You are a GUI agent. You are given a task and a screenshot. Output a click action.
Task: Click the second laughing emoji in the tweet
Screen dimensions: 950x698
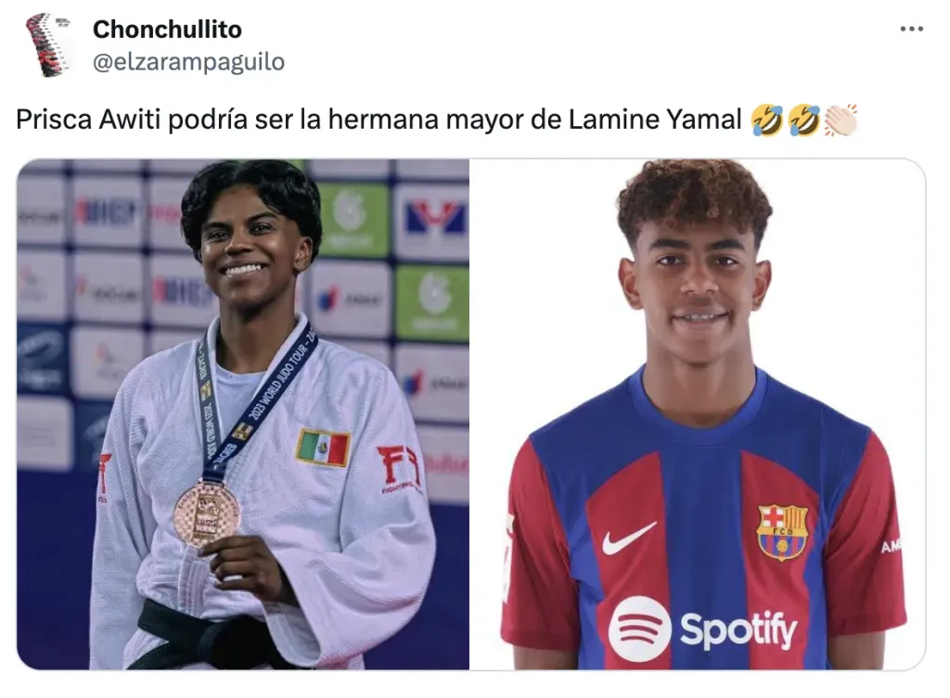(x=804, y=120)
